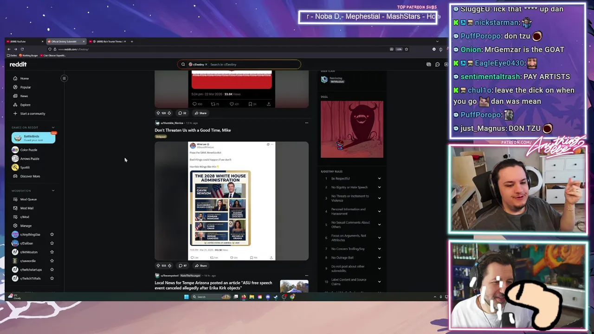Collapse the Moderation section
This screenshot has height=334, width=594.
(53, 191)
